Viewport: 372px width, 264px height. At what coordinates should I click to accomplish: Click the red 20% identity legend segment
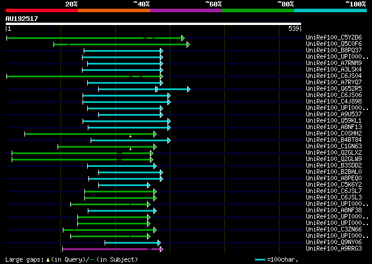42,10
